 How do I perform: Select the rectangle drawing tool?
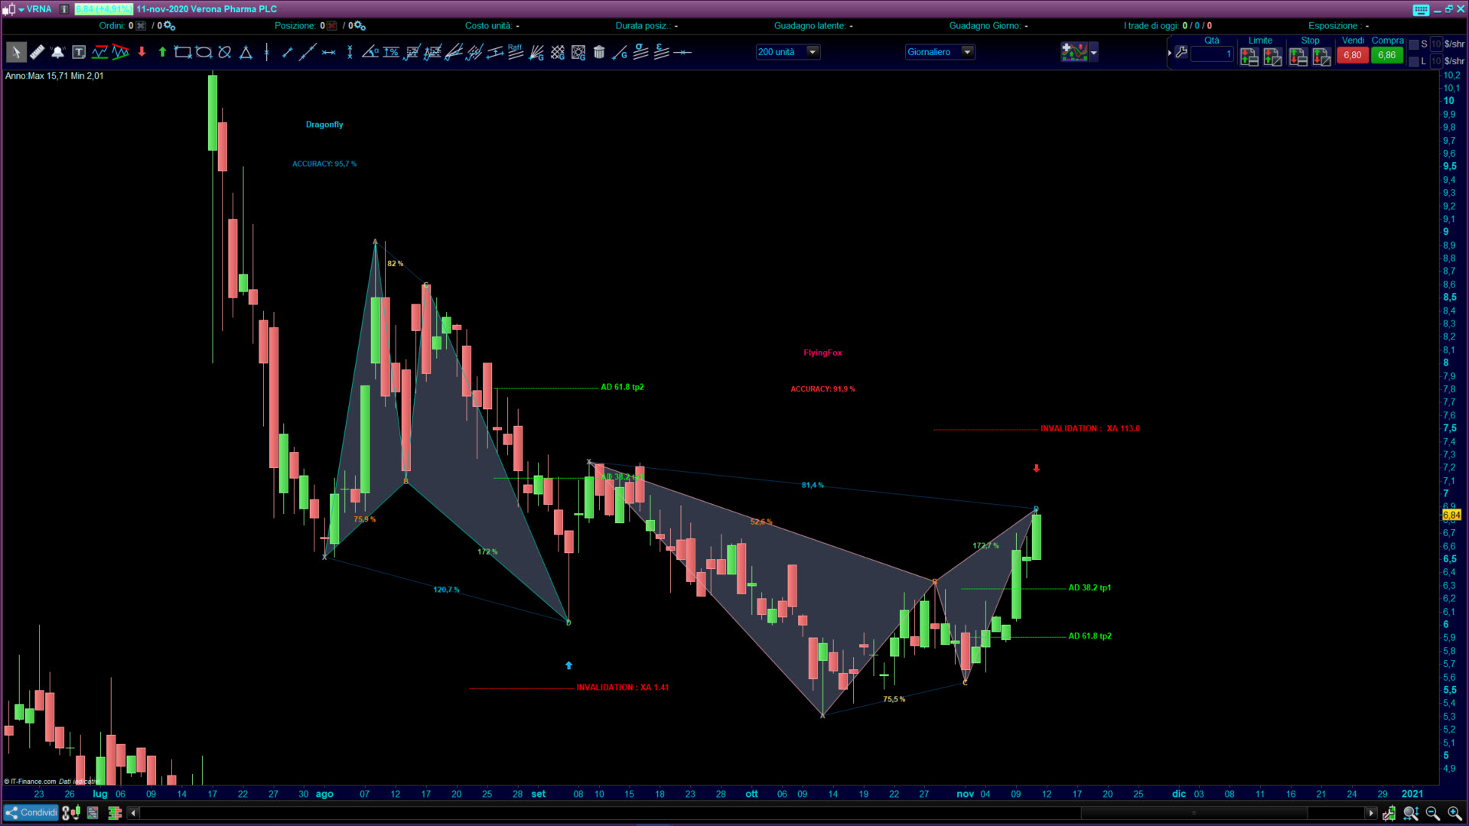pyautogui.click(x=183, y=52)
